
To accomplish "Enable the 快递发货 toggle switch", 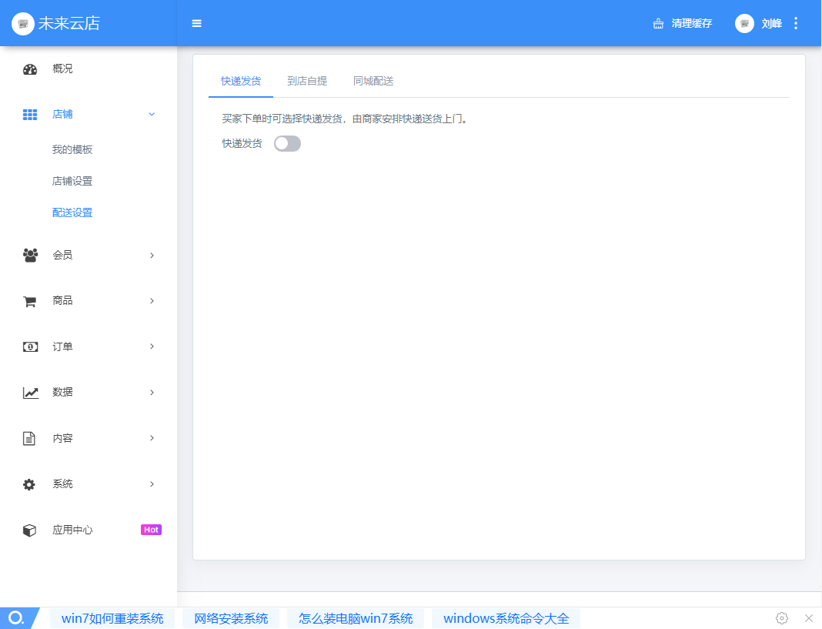I will (287, 143).
